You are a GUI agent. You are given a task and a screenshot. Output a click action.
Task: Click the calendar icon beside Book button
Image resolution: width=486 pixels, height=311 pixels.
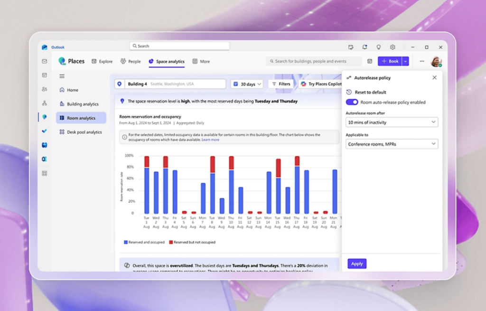click(369, 61)
